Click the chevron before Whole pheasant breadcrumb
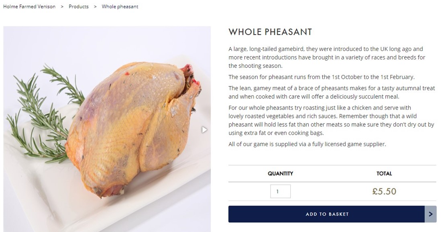The height and width of the screenshot is (232, 444). click(95, 7)
